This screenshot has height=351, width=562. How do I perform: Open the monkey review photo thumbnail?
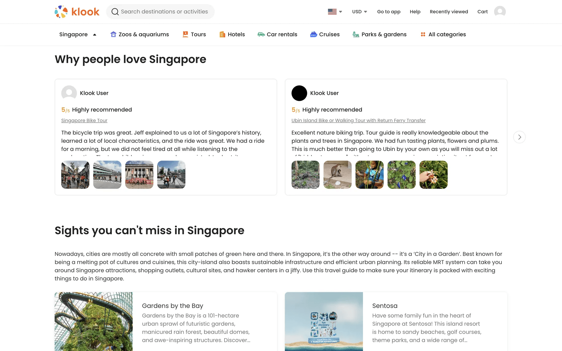click(337, 175)
